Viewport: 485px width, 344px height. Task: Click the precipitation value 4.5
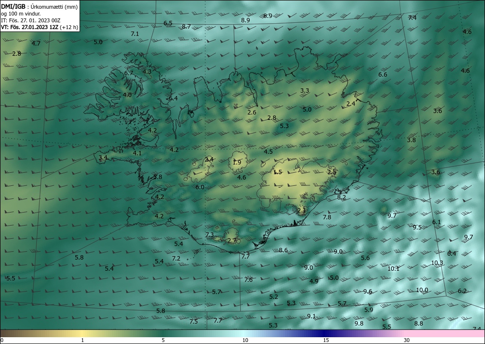pos(268,151)
